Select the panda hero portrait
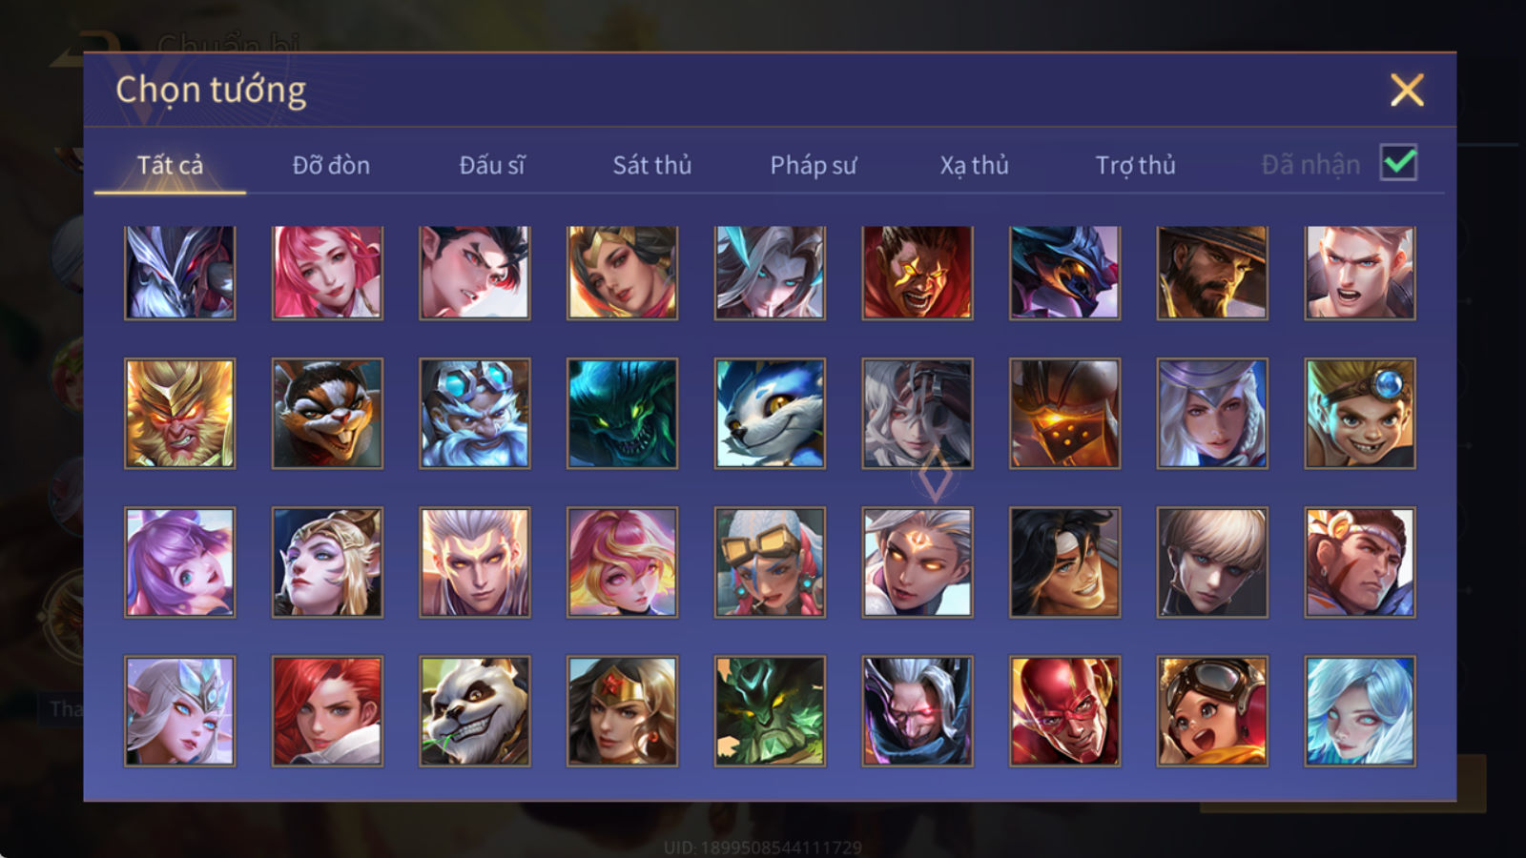The height and width of the screenshot is (858, 1526). coord(474,711)
